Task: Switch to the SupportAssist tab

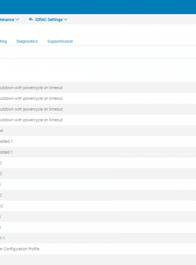Action: click(60, 42)
